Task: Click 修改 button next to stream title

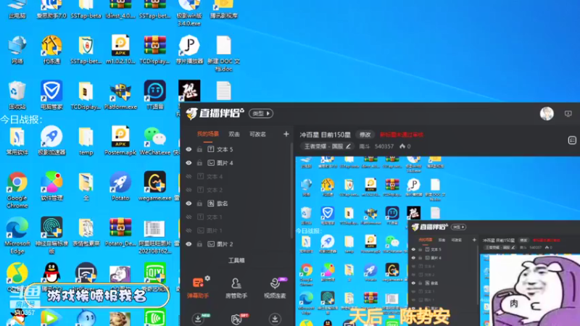Action: click(365, 135)
